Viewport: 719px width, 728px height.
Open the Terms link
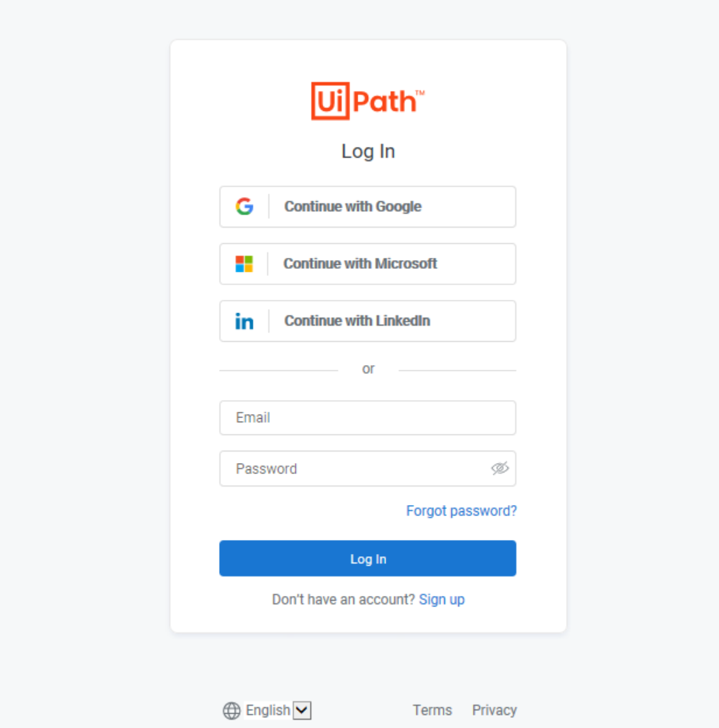coord(432,710)
